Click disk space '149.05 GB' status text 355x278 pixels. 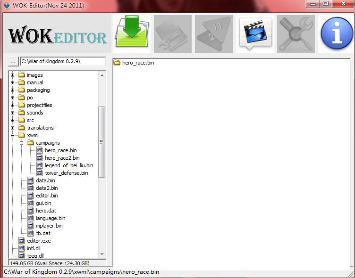(x=50, y=263)
